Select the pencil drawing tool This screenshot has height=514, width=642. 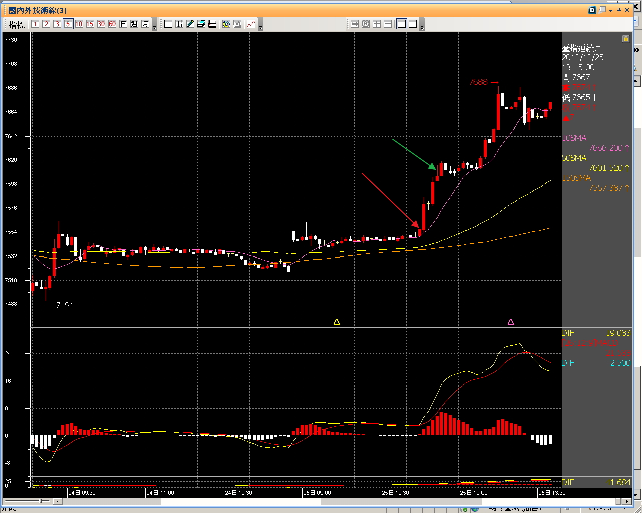190,24
